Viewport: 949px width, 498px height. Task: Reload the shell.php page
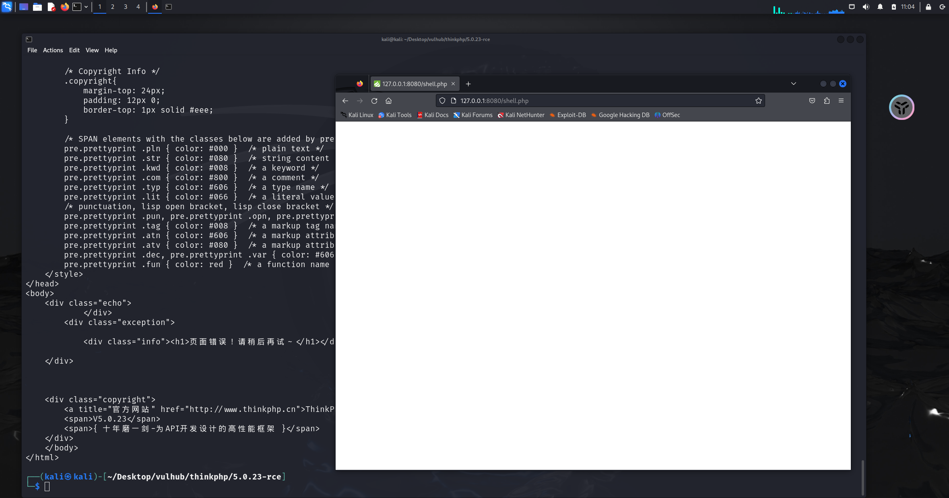point(374,101)
